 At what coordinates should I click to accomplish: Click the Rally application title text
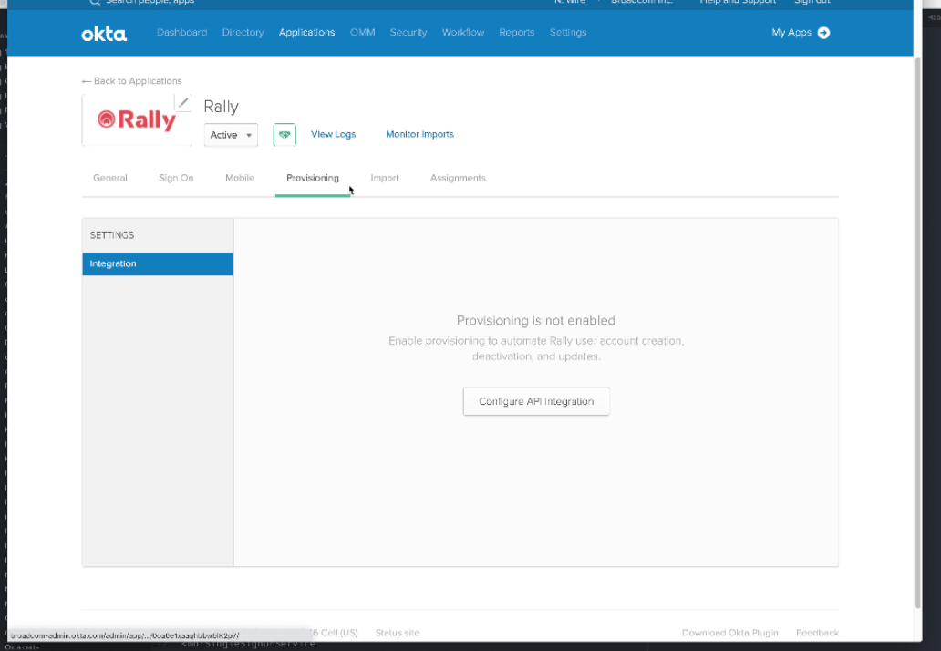coord(221,107)
